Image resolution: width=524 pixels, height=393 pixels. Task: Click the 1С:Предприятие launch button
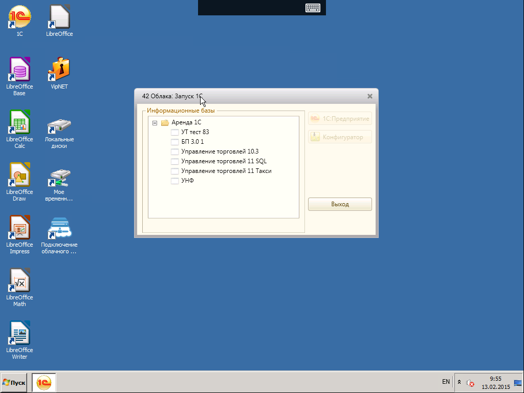(x=340, y=118)
